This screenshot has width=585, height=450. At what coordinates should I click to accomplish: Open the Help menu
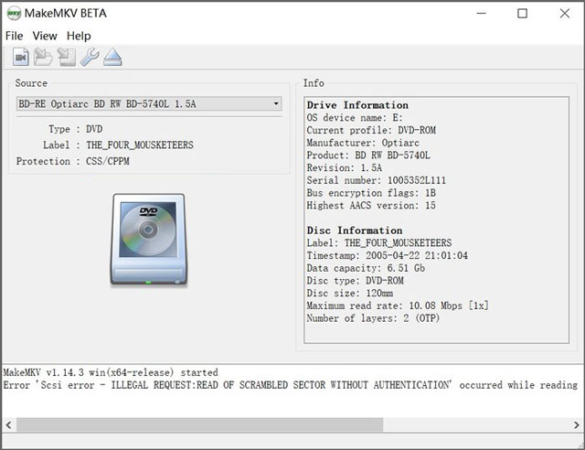pos(79,36)
